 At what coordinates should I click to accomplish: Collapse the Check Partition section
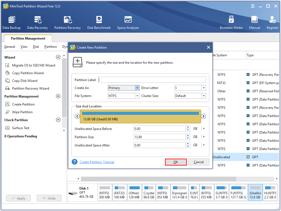tap(58, 120)
